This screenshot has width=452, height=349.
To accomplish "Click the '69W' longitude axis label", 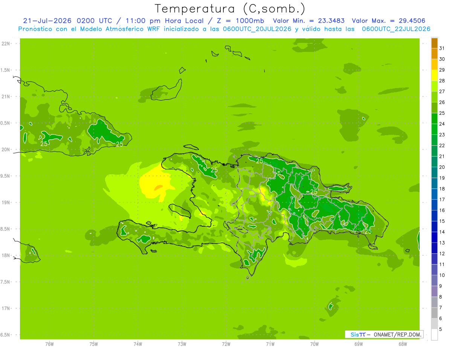I will click(x=358, y=344).
